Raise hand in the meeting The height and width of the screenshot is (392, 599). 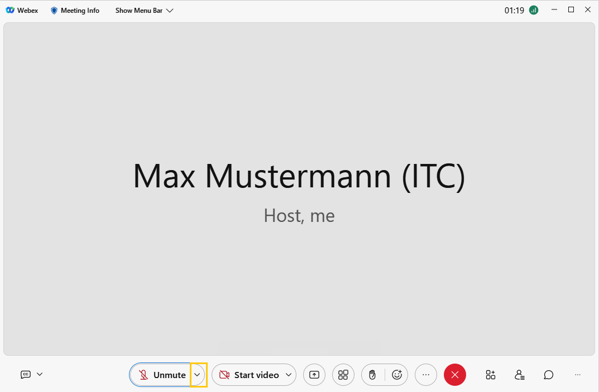(373, 375)
